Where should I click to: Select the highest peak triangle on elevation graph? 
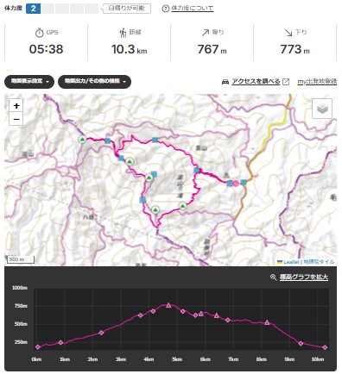pyautogui.click(x=168, y=305)
